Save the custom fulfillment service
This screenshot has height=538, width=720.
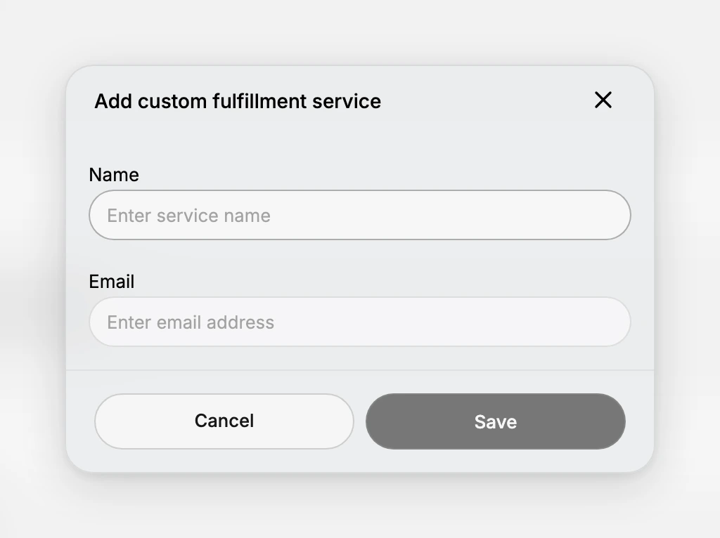(496, 421)
